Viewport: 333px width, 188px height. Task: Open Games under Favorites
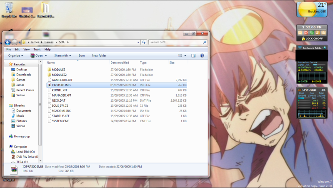click(x=20, y=80)
